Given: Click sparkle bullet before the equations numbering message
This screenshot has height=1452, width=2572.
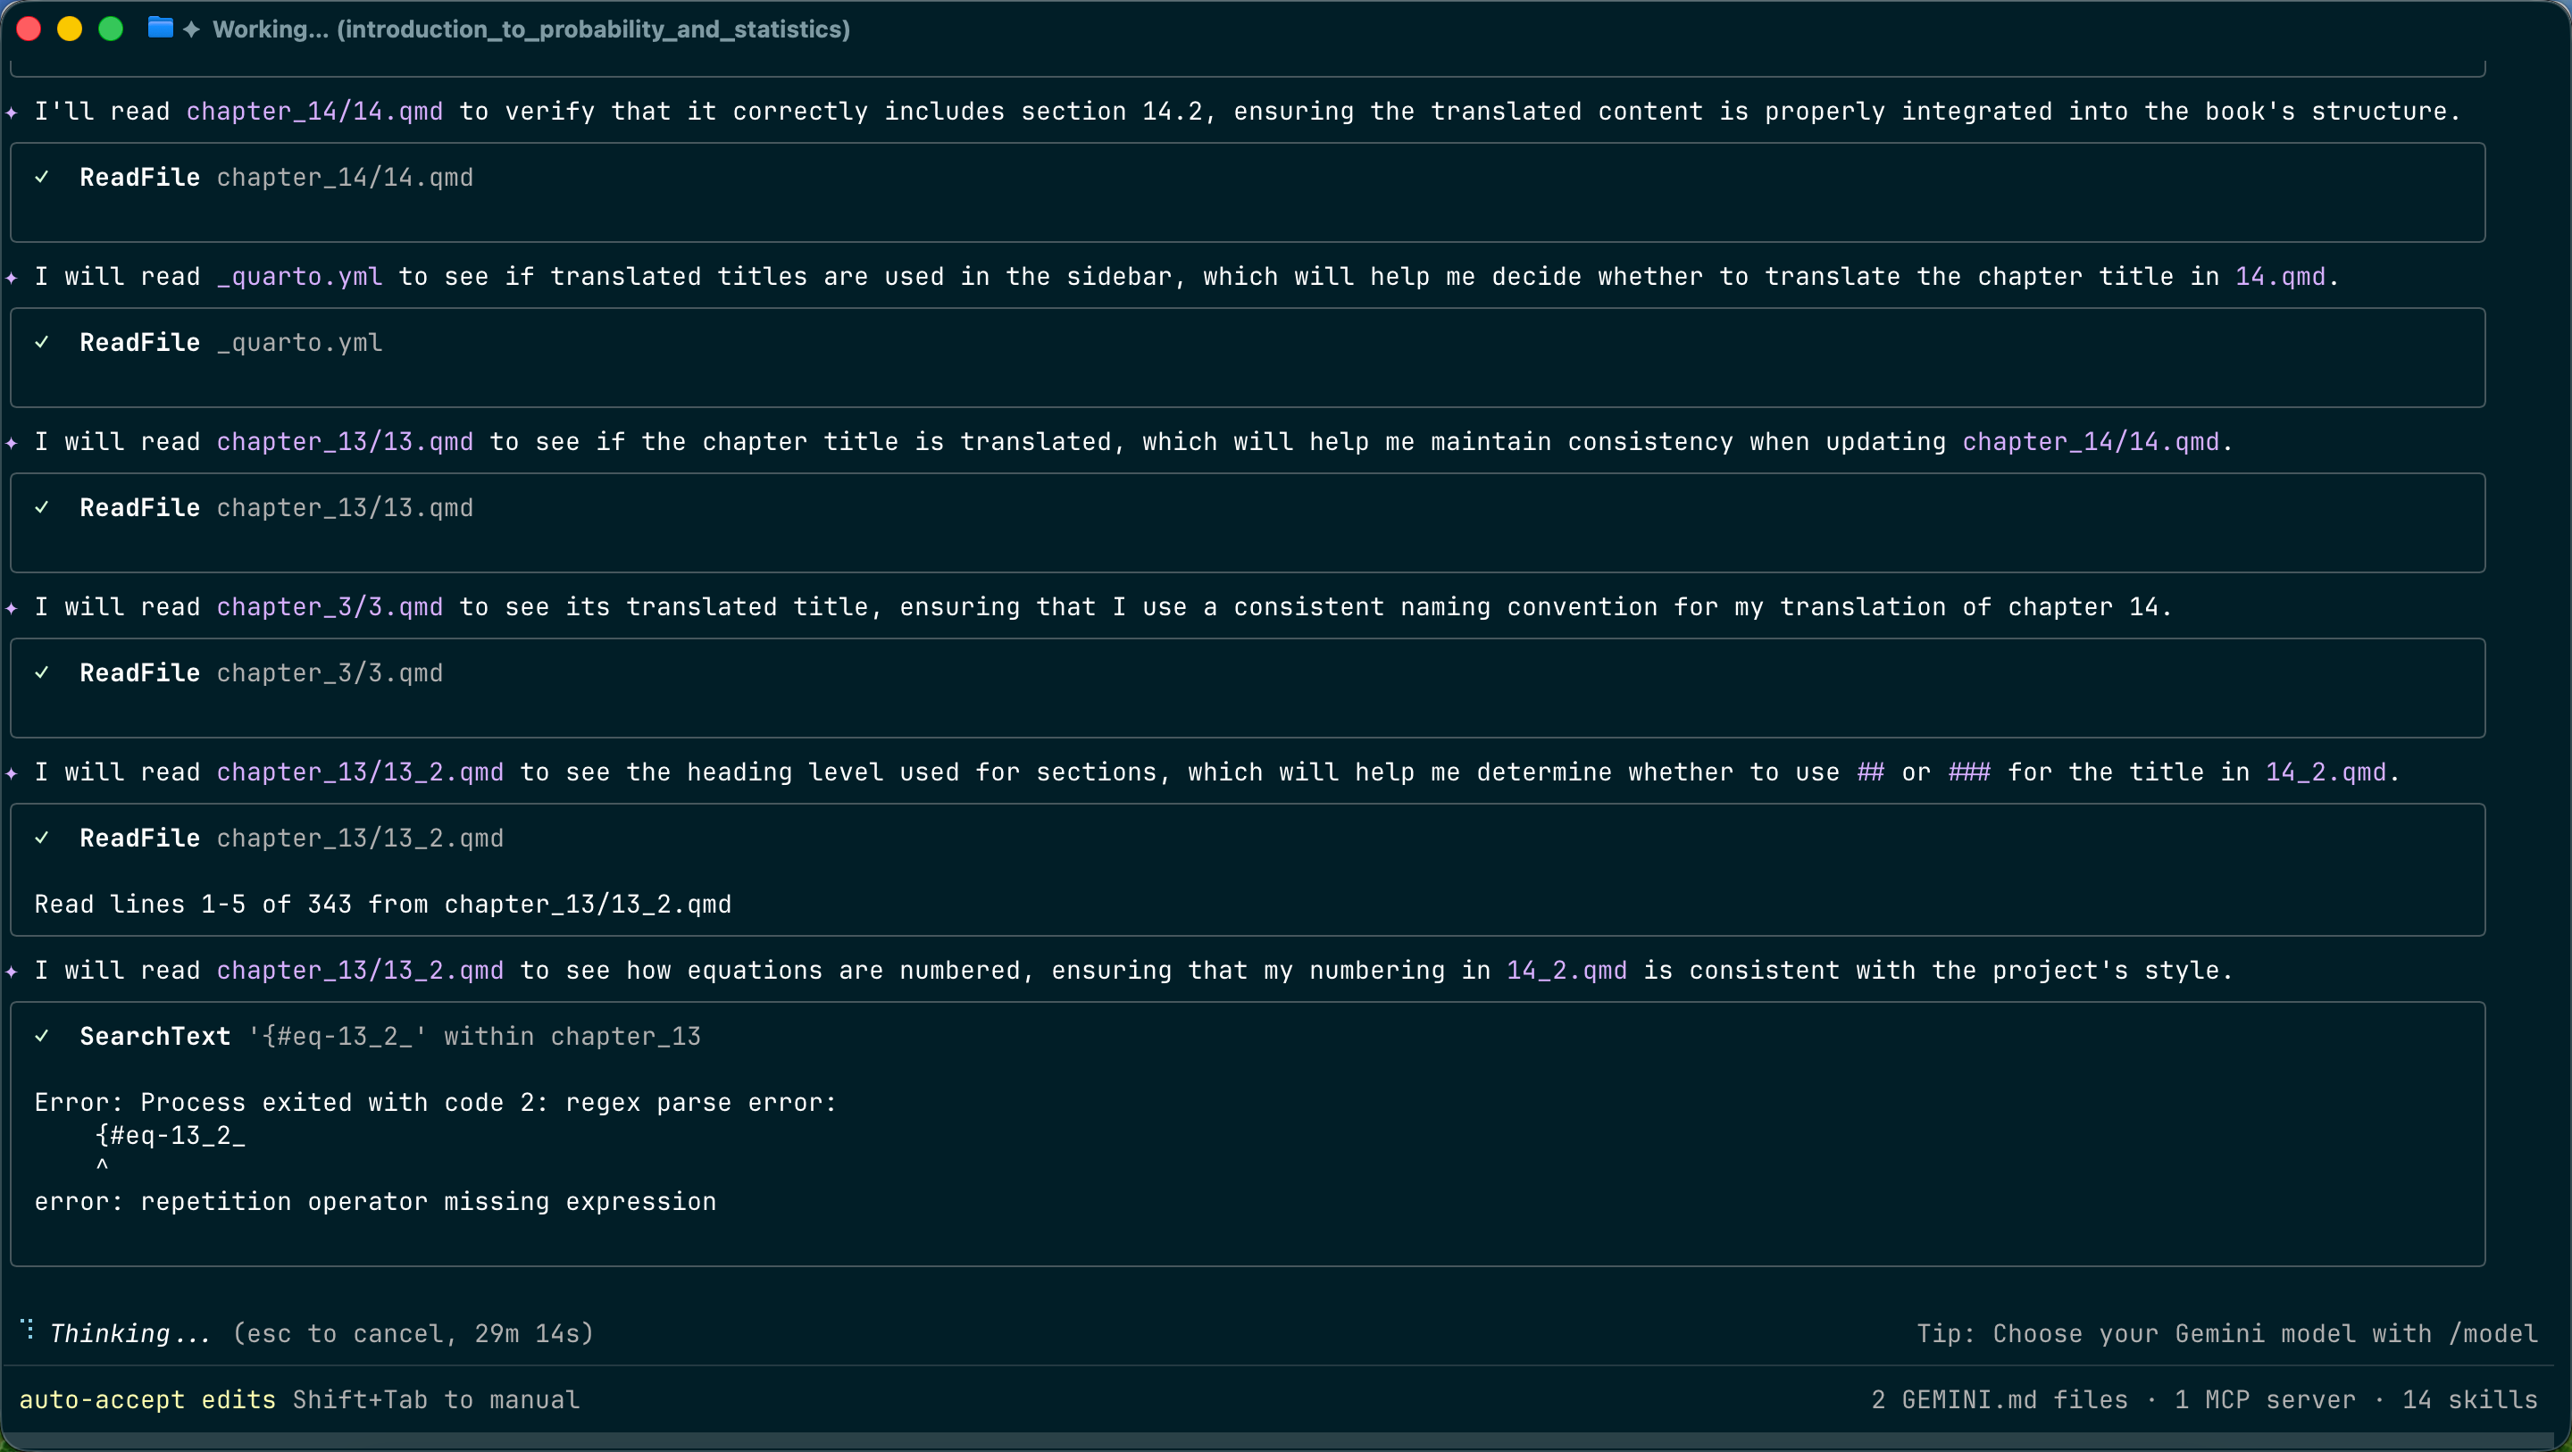Looking at the screenshot, I should click(x=12, y=971).
